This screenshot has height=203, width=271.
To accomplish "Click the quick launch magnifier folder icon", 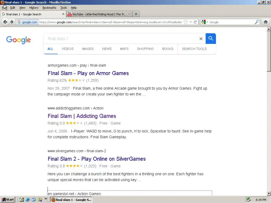I will 40,200.
